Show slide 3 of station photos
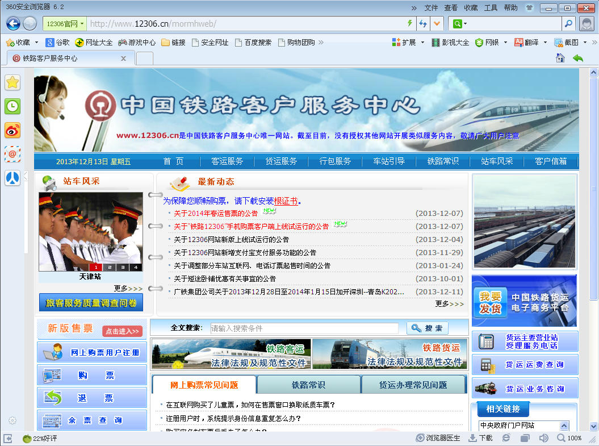599x446 pixels. point(122,267)
